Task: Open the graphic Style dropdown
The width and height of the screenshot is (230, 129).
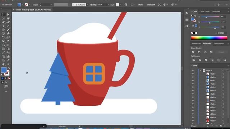Action: [x=120, y=5]
